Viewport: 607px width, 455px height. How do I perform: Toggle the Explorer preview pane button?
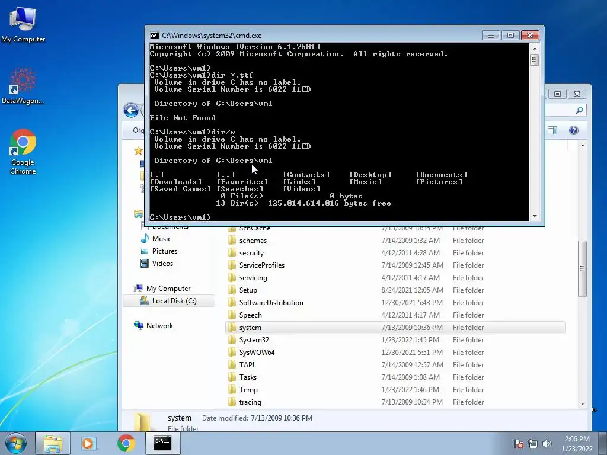click(552, 130)
